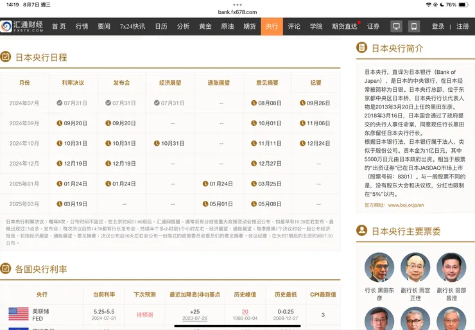
Task: Select the highlighted 央行 tab
Action: click(272, 26)
